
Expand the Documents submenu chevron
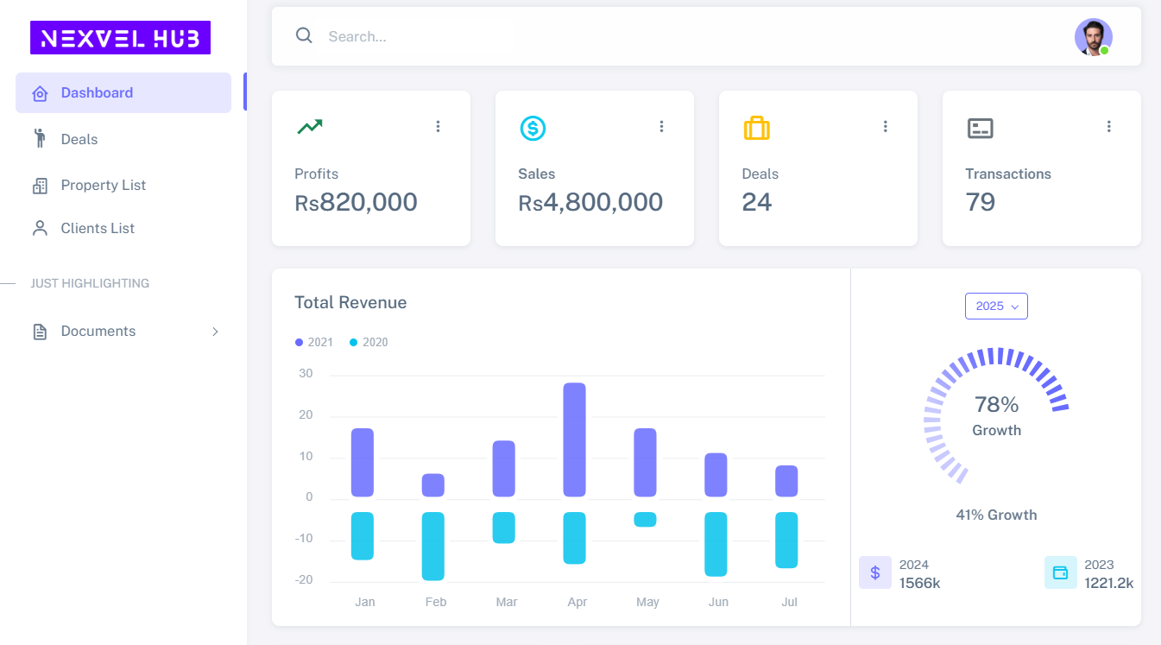(x=215, y=332)
